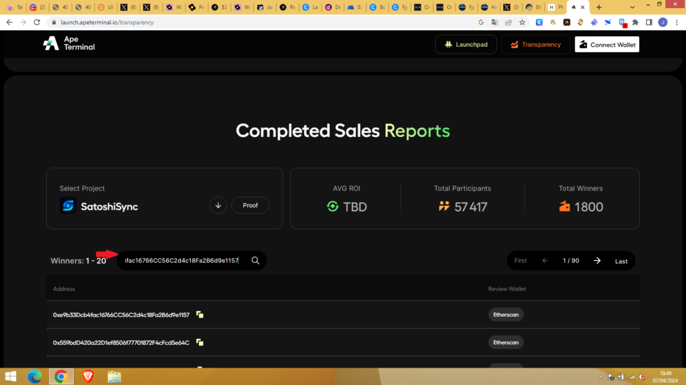Open the Launchpad page
686x385 pixels.
pyautogui.click(x=466, y=45)
